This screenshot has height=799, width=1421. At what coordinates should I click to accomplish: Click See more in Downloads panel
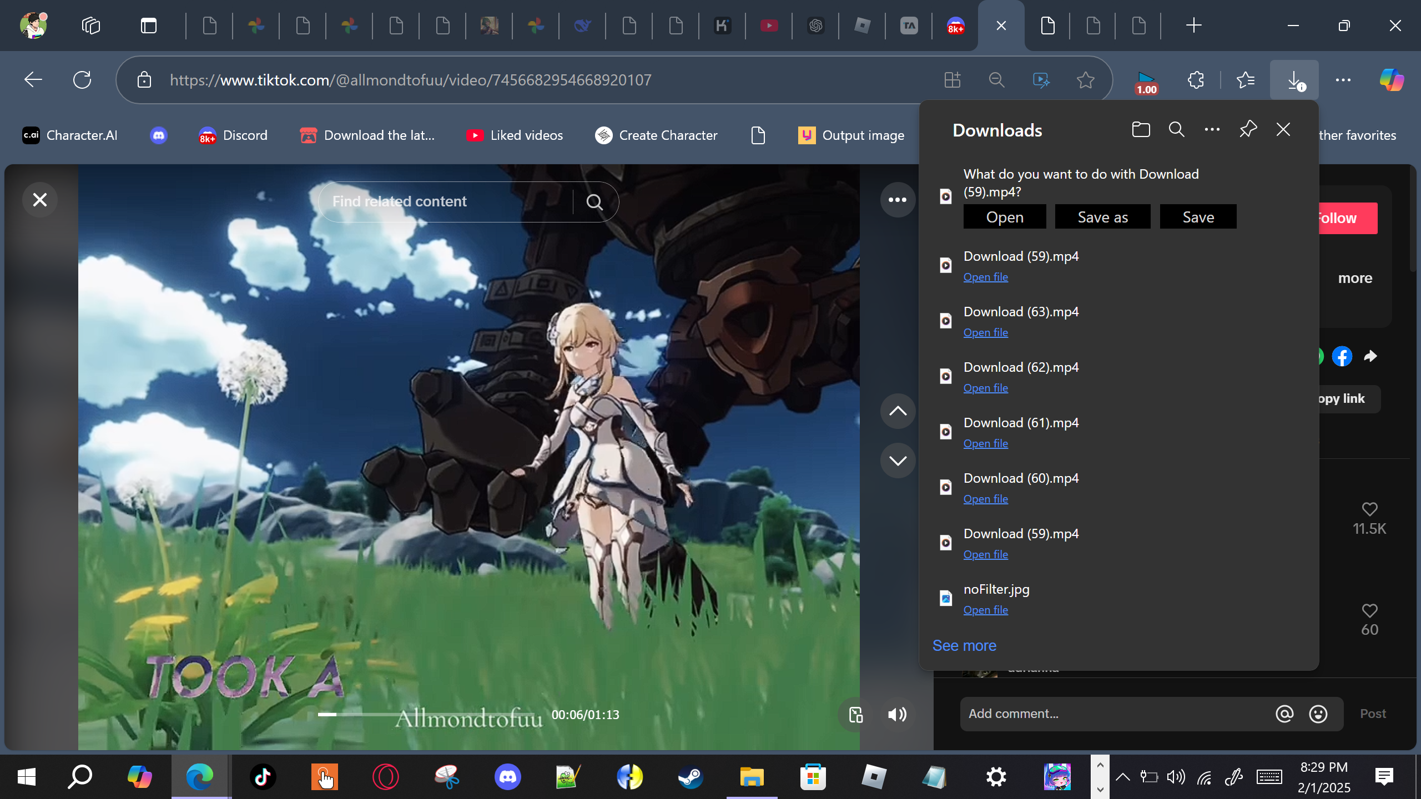964,645
